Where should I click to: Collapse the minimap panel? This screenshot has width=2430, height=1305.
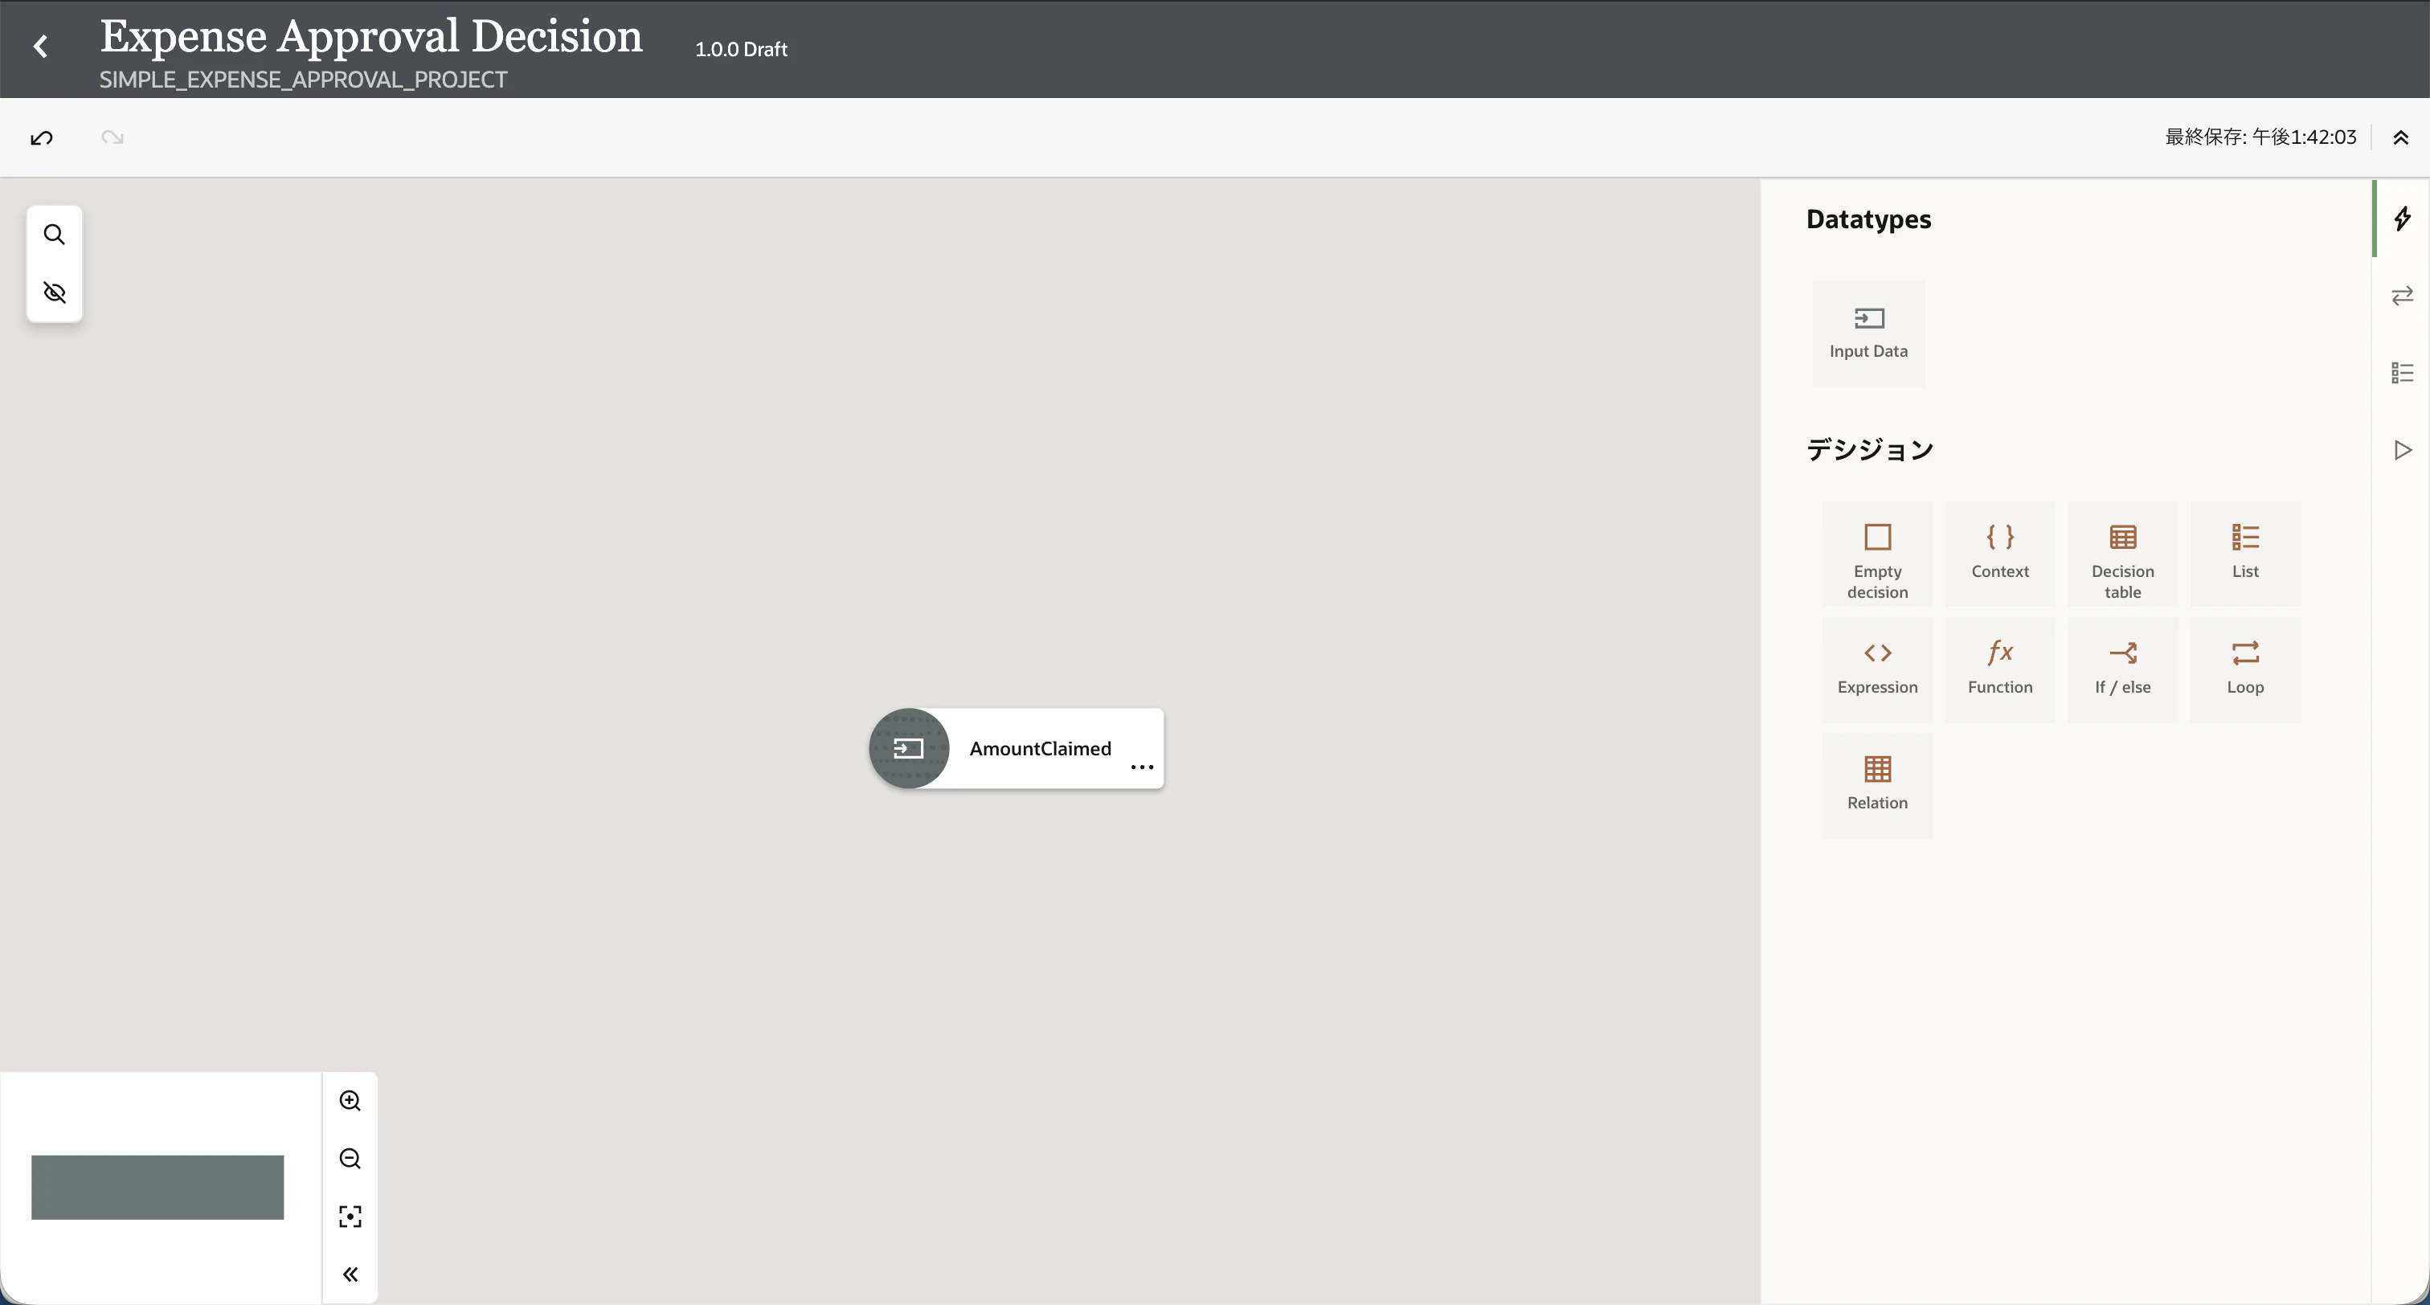pos(350,1274)
